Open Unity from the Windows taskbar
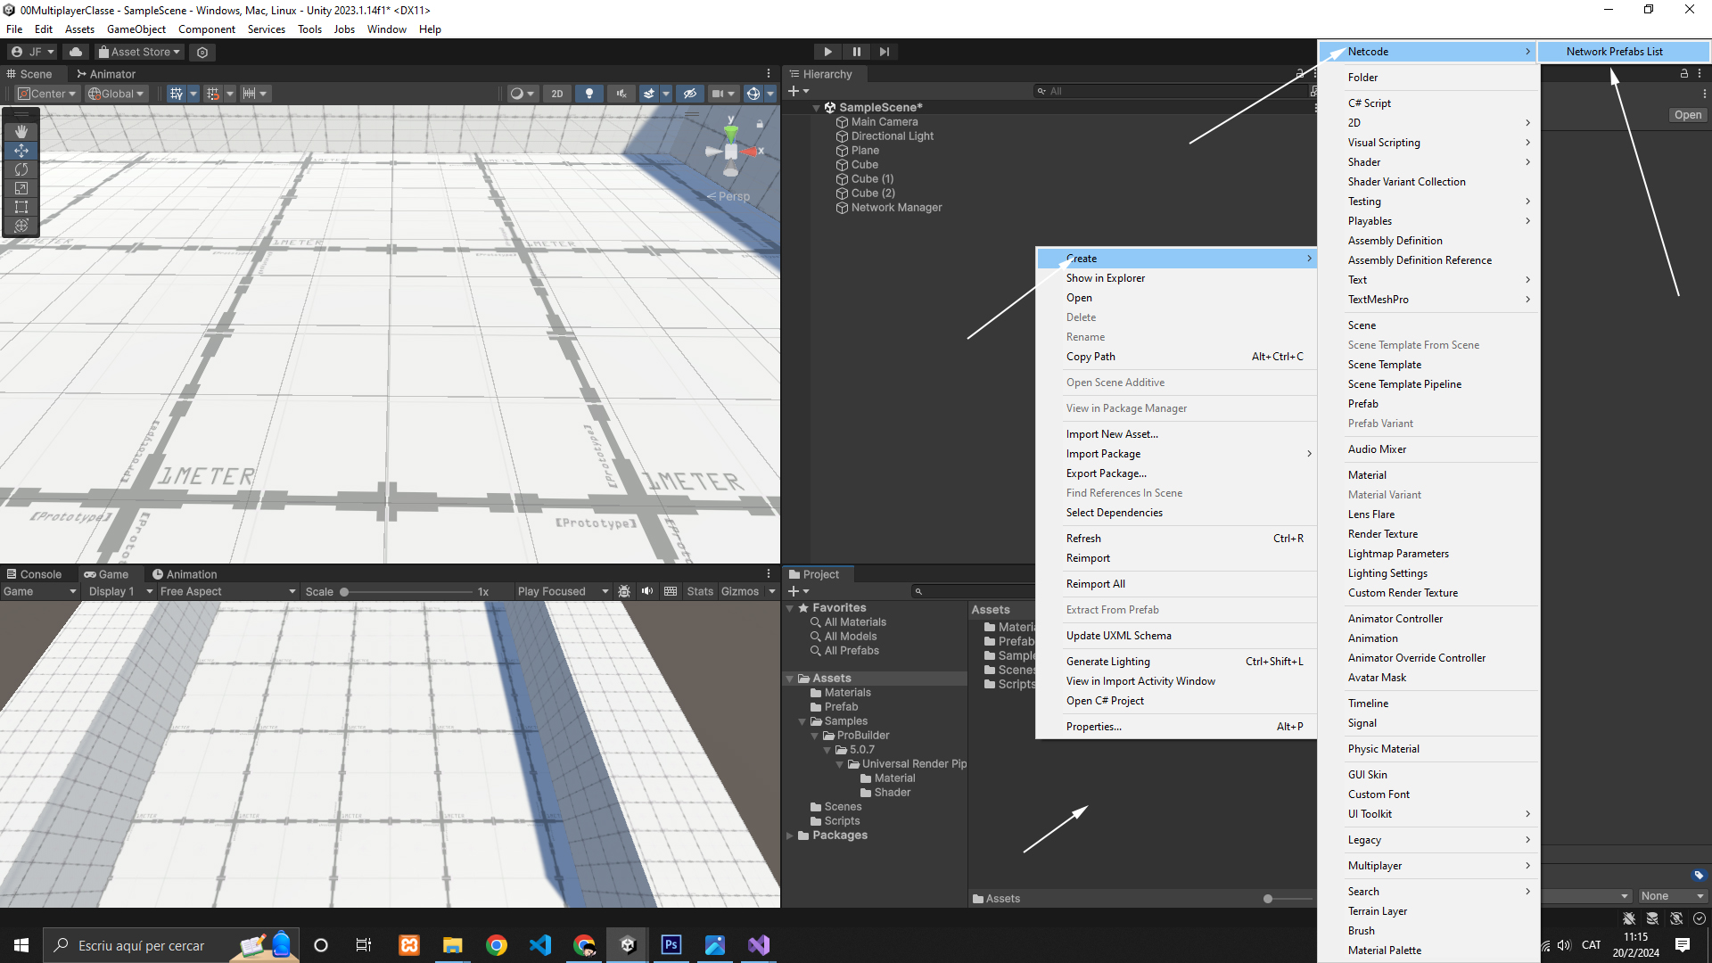 [x=628, y=945]
